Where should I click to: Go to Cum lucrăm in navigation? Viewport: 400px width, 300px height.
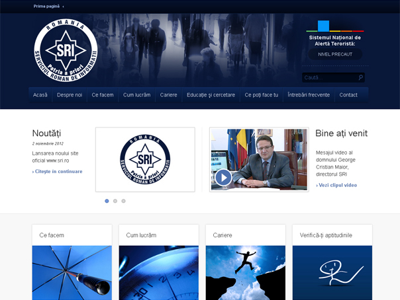[x=136, y=95]
